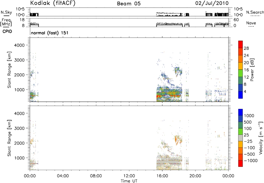Click the velocity panel 'Slant Range [km]' label
The image size is (264, 183).
pos(9,138)
